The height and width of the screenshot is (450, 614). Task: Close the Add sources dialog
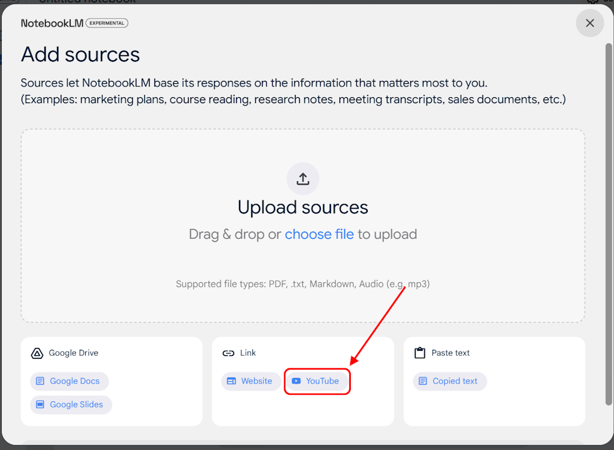[x=589, y=23]
